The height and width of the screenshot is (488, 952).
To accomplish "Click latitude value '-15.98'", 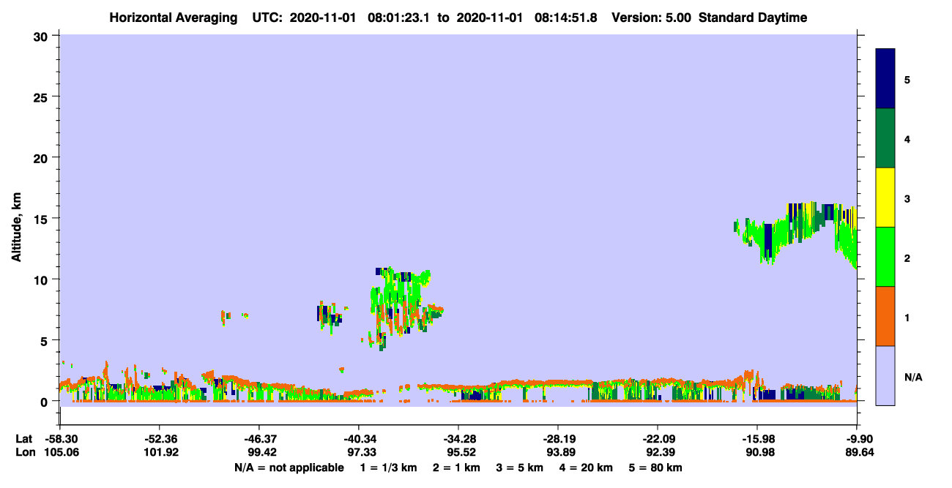I will [757, 439].
